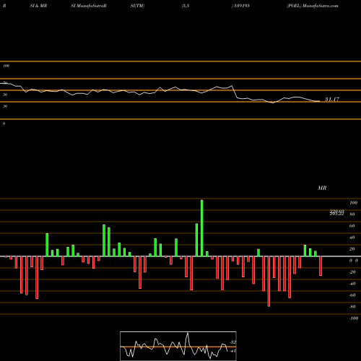Click the (POEL) MunafaSutra.com header text

coord(313,6)
